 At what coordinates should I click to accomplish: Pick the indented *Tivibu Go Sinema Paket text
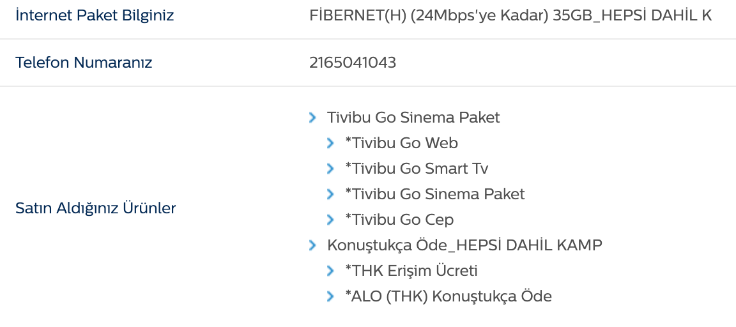click(434, 194)
